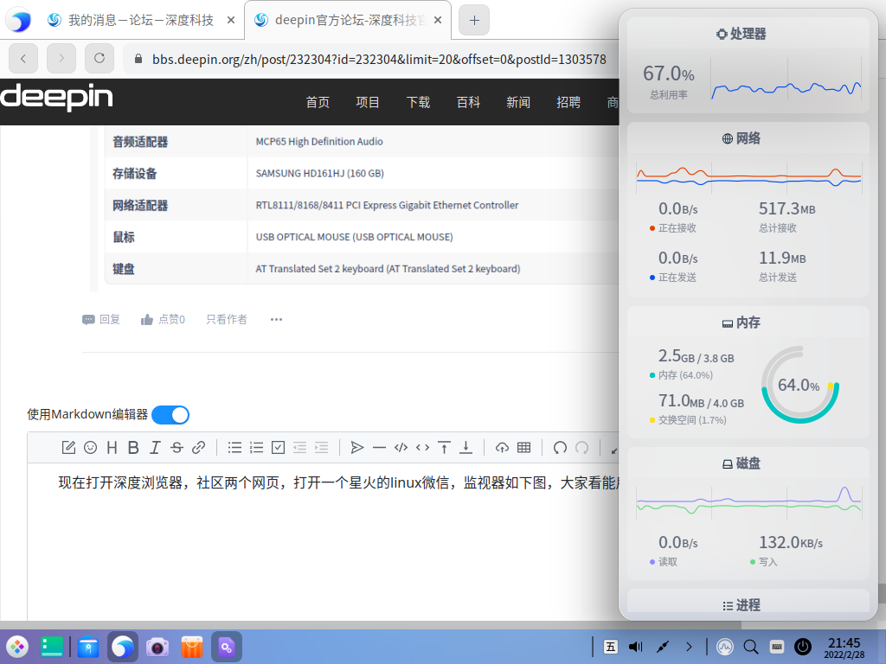Click the heading H icon

pyautogui.click(x=112, y=447)
